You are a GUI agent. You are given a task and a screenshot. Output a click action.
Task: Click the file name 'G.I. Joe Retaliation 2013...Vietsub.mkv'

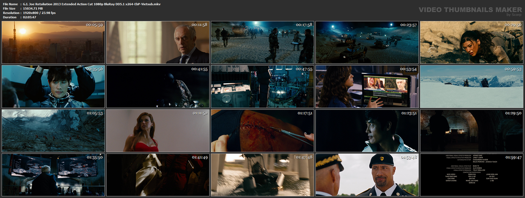[92, 4]
